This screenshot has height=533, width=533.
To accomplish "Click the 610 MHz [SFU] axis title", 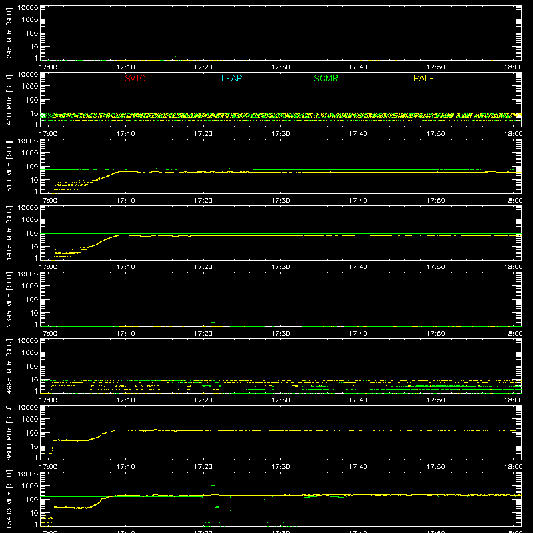I will coord(9,166).
